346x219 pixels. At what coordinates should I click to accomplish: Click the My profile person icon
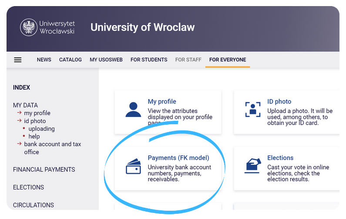pos(133,110)
